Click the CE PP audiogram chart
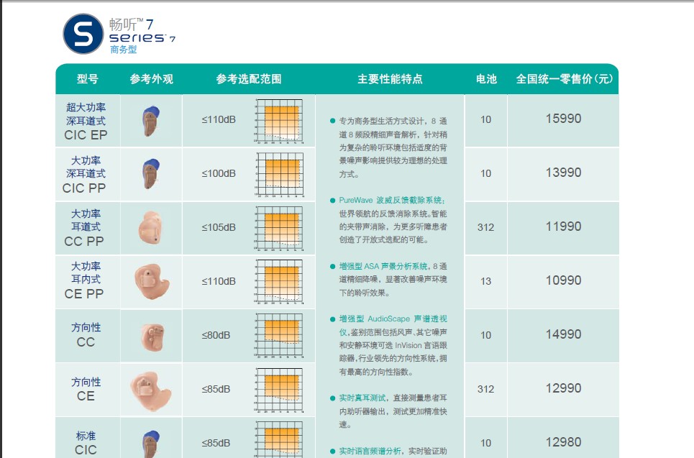 [x=279, y=283]
